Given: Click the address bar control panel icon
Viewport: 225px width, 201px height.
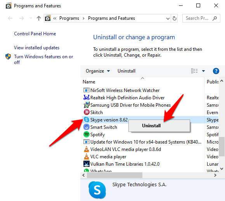Looking at the screenshot, I should (x=48, y=18).
